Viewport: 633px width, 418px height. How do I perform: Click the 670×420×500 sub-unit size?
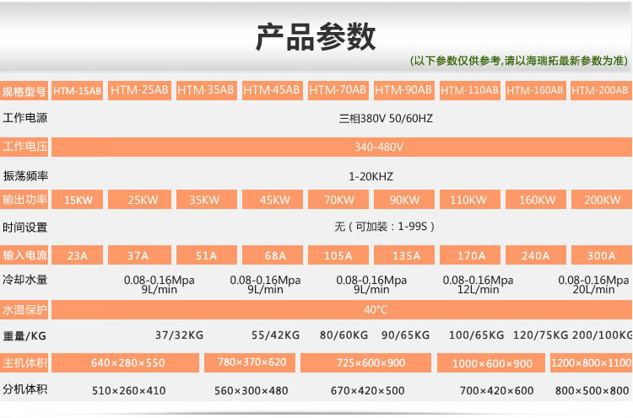(x=367, y=391)
